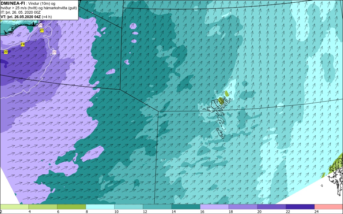Pick the medium teal 12–14 legend swatch
343x214 pixels.
pos(157,207)
